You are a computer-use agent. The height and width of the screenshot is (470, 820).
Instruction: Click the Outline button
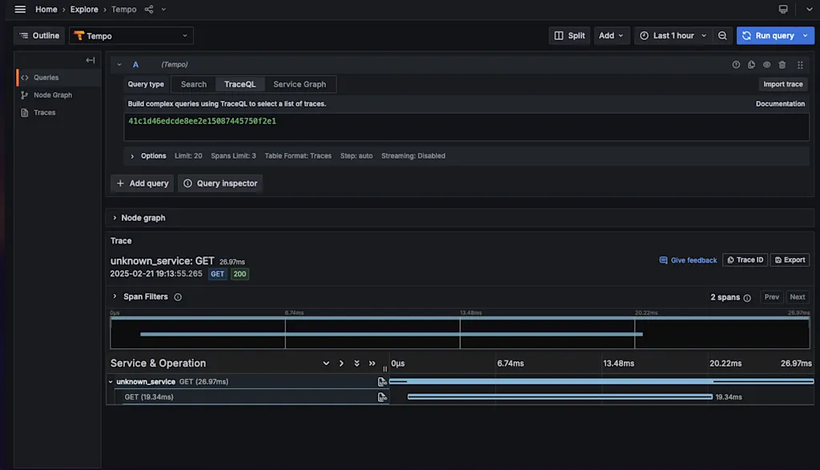pyautogui.click(x=39, y=35)
